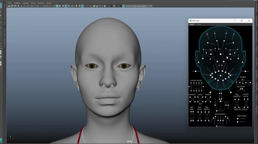
Task: Click the 'neck stretch' label
Action: (220, 114)
